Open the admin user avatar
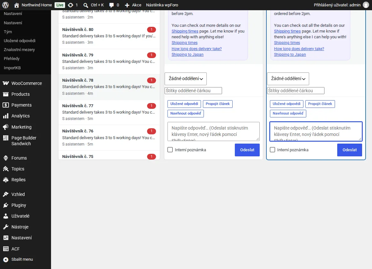 tap(366, 5)
